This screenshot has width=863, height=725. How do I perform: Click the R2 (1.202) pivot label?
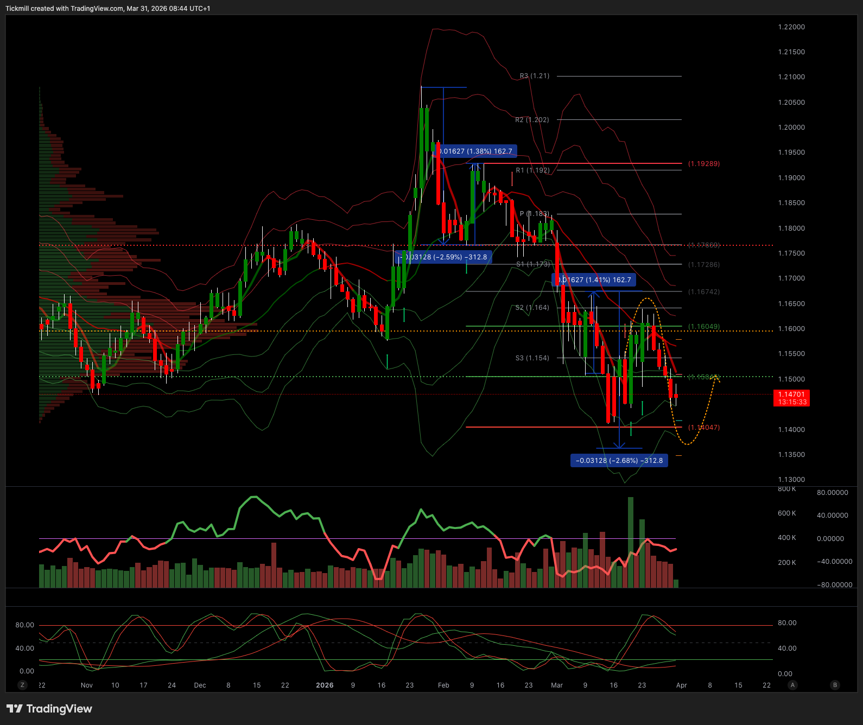(x=531, y=120)
